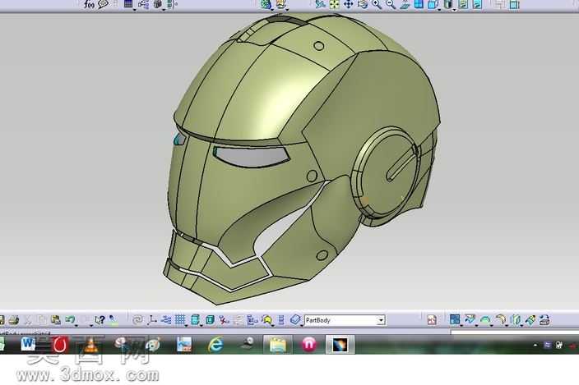Show hidden system tray icons arrow
Viewport: 579px width, 385px height.
point(535,346)
